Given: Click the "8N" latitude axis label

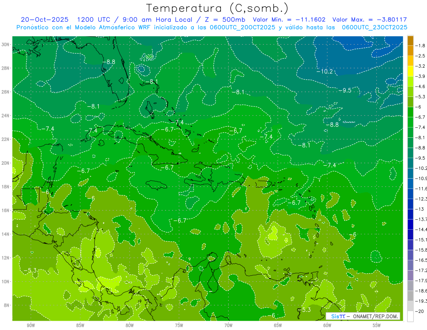Looking at the screenshot, I should pyautogui.click(x=7, y=305).
